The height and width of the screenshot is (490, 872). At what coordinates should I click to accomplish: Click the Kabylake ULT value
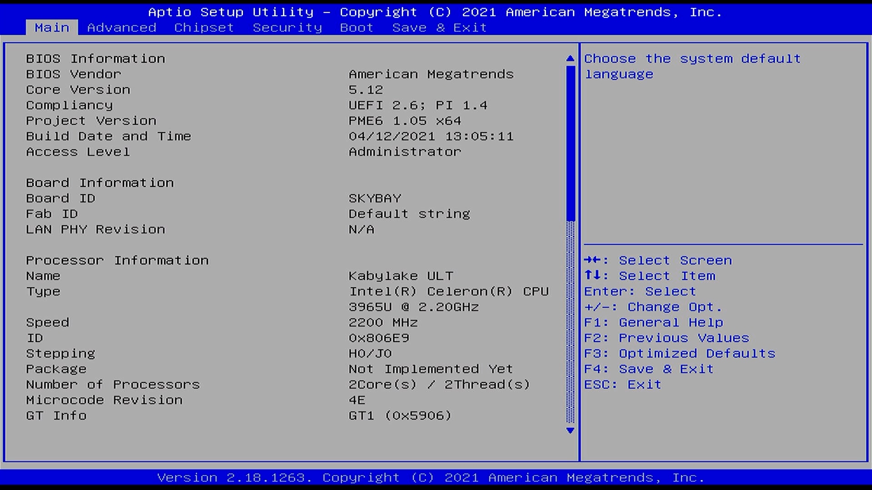point(401,276)
